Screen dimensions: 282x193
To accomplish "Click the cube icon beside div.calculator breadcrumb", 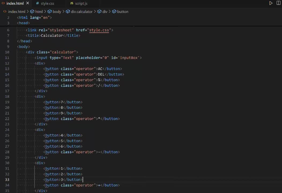I will point(68,12).
